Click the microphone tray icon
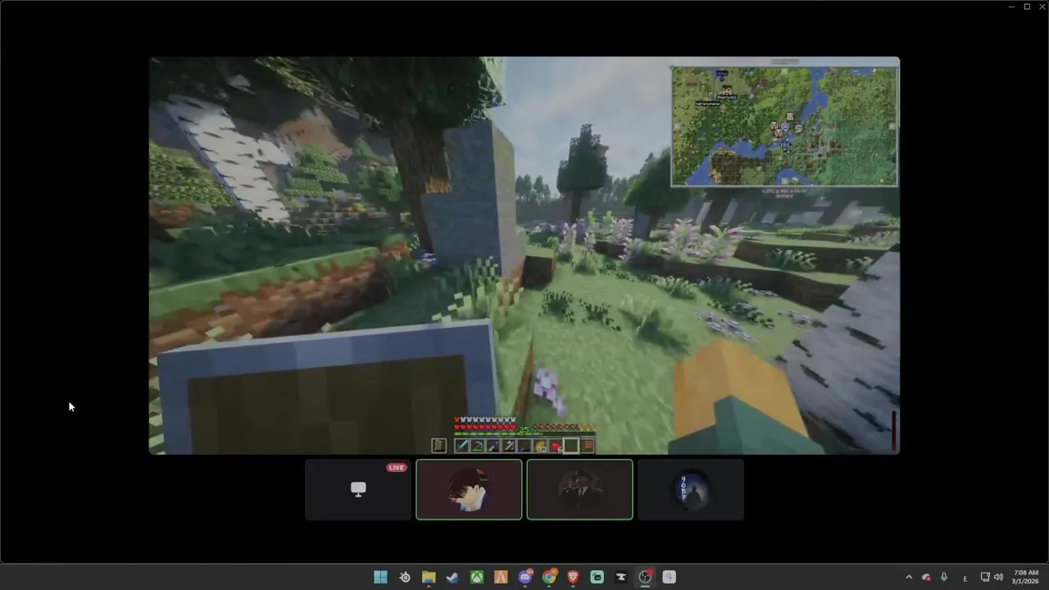1049x590 pixels. 944,577
